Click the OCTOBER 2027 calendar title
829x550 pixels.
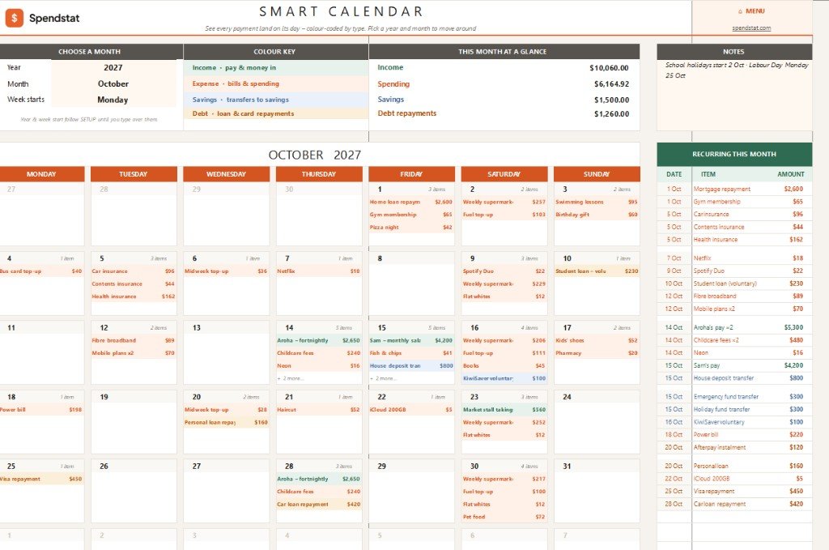pyautogui.click(x=315, y=155)
